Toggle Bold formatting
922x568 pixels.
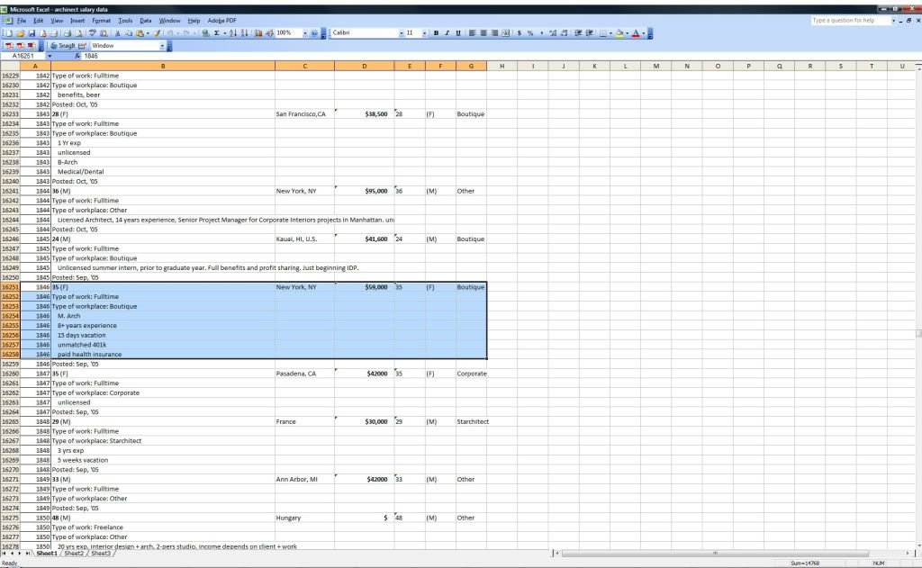coord(436,33)
